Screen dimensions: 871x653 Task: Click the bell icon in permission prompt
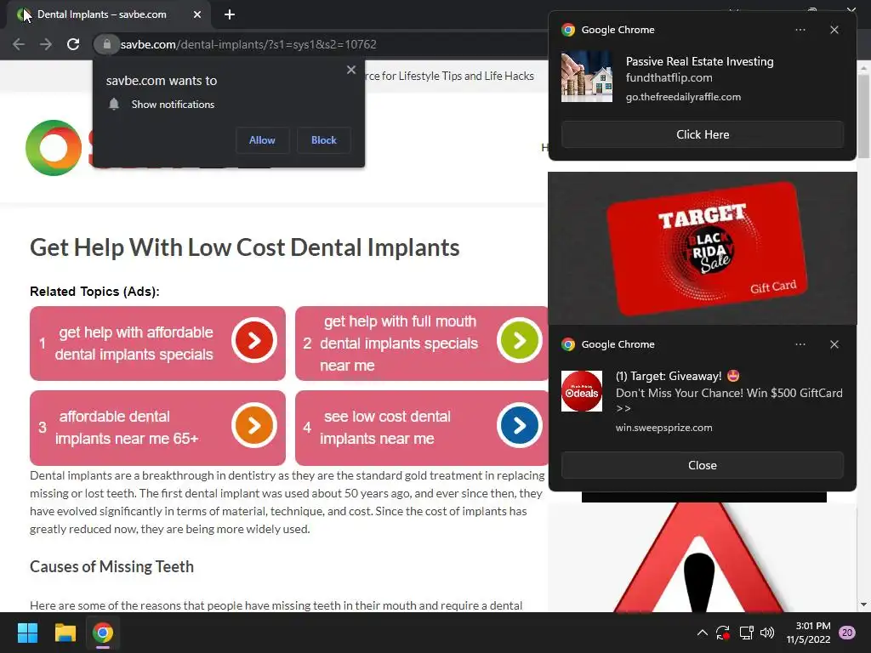point(114,105)
